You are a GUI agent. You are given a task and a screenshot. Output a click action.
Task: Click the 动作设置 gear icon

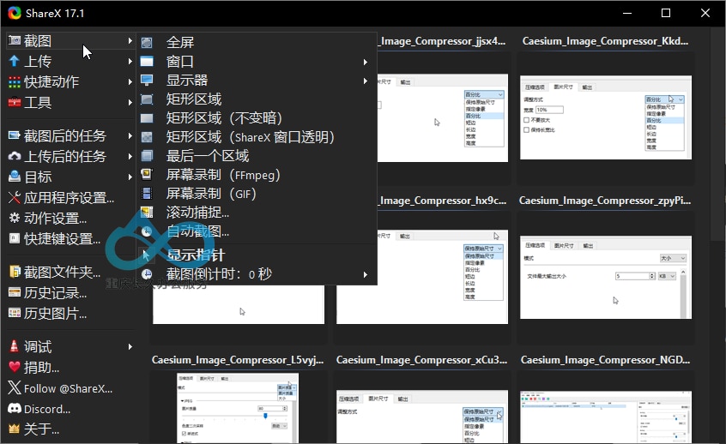click(15, 218)
